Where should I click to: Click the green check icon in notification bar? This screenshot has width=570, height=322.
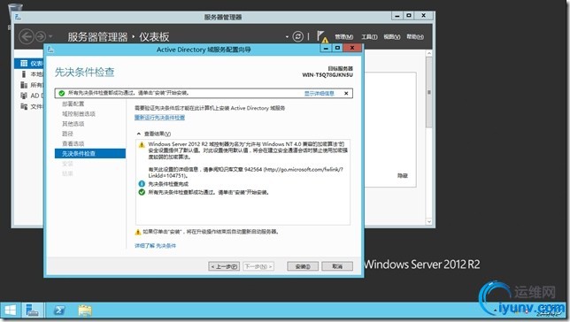tap(62, 94)
